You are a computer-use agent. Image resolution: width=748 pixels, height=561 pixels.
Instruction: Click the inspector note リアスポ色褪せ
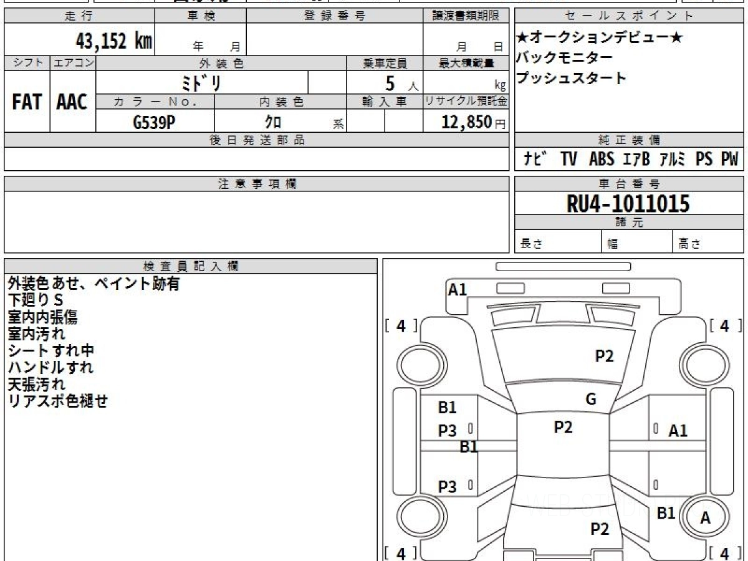[58, 401]
